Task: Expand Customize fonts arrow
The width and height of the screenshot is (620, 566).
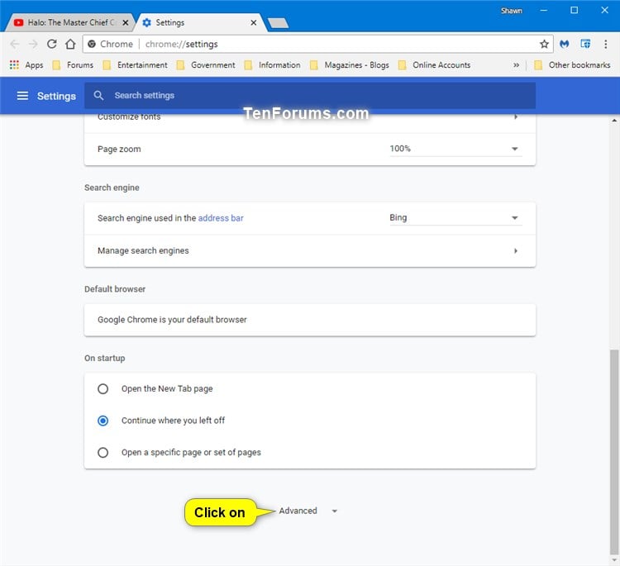Action: coord(515,117)
